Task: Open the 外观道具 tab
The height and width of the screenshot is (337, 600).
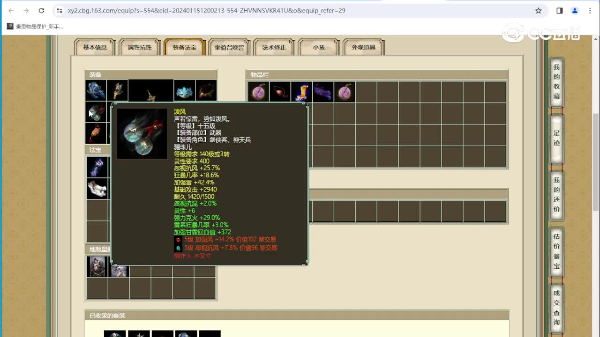Action: click(x=364, y=47)
